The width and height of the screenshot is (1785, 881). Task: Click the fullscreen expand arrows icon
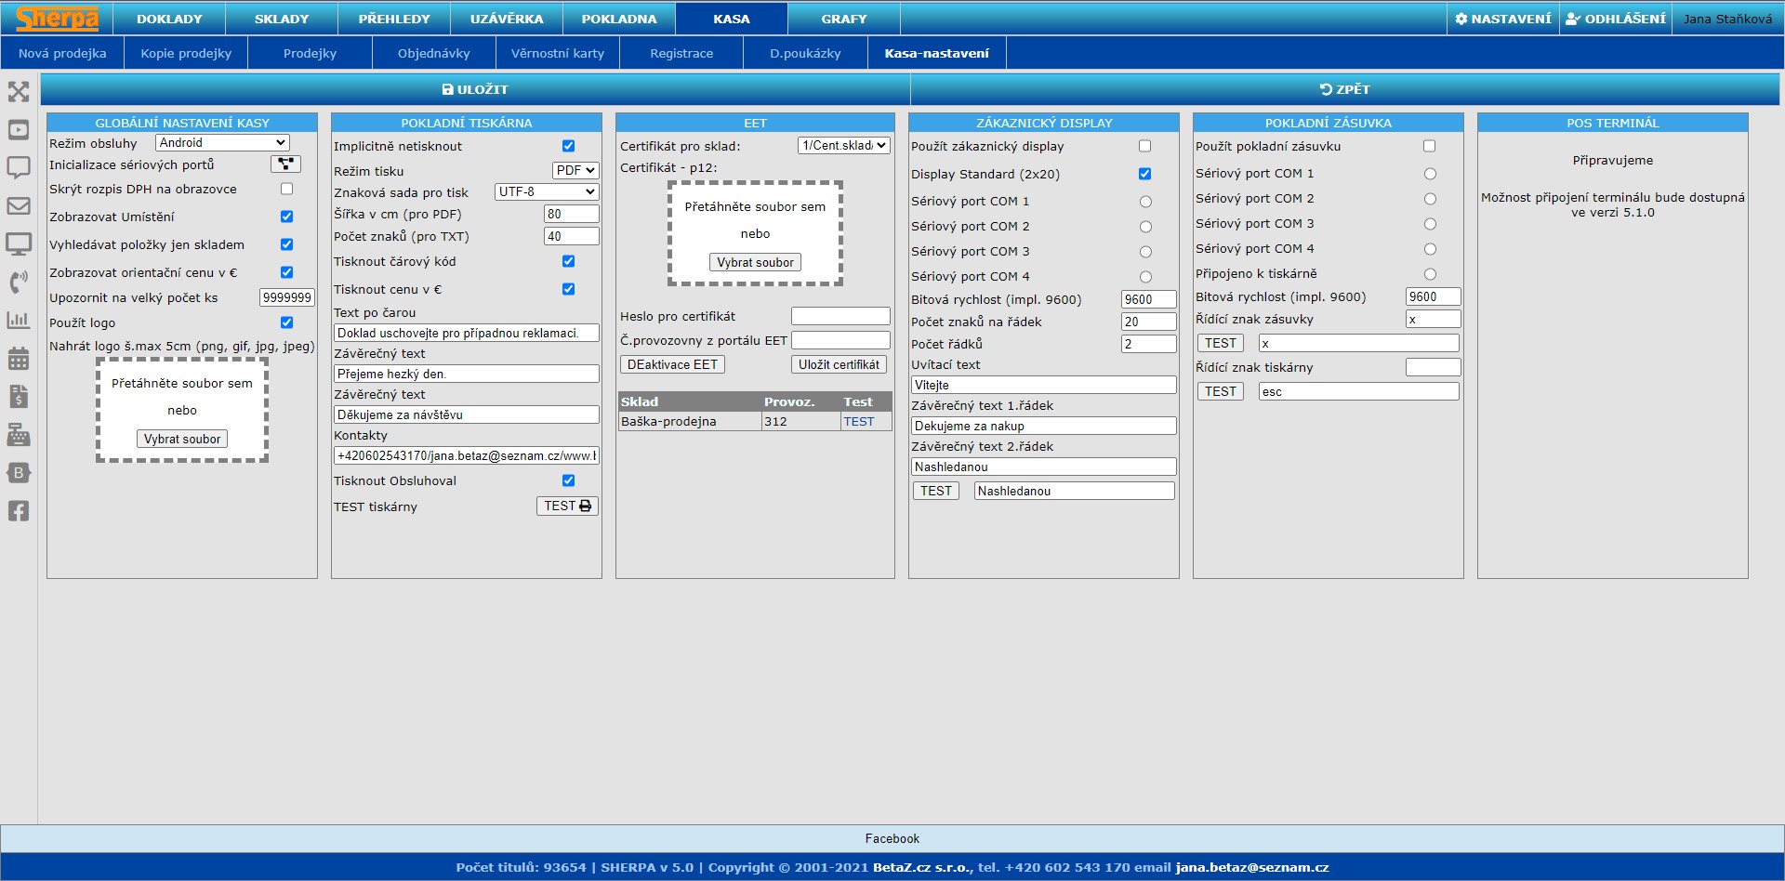[19, 91]
